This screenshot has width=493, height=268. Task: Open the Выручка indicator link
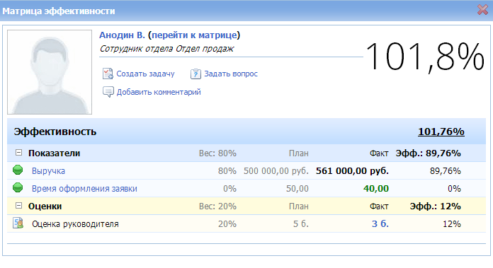pyautogui.click(x=48, y=171)
